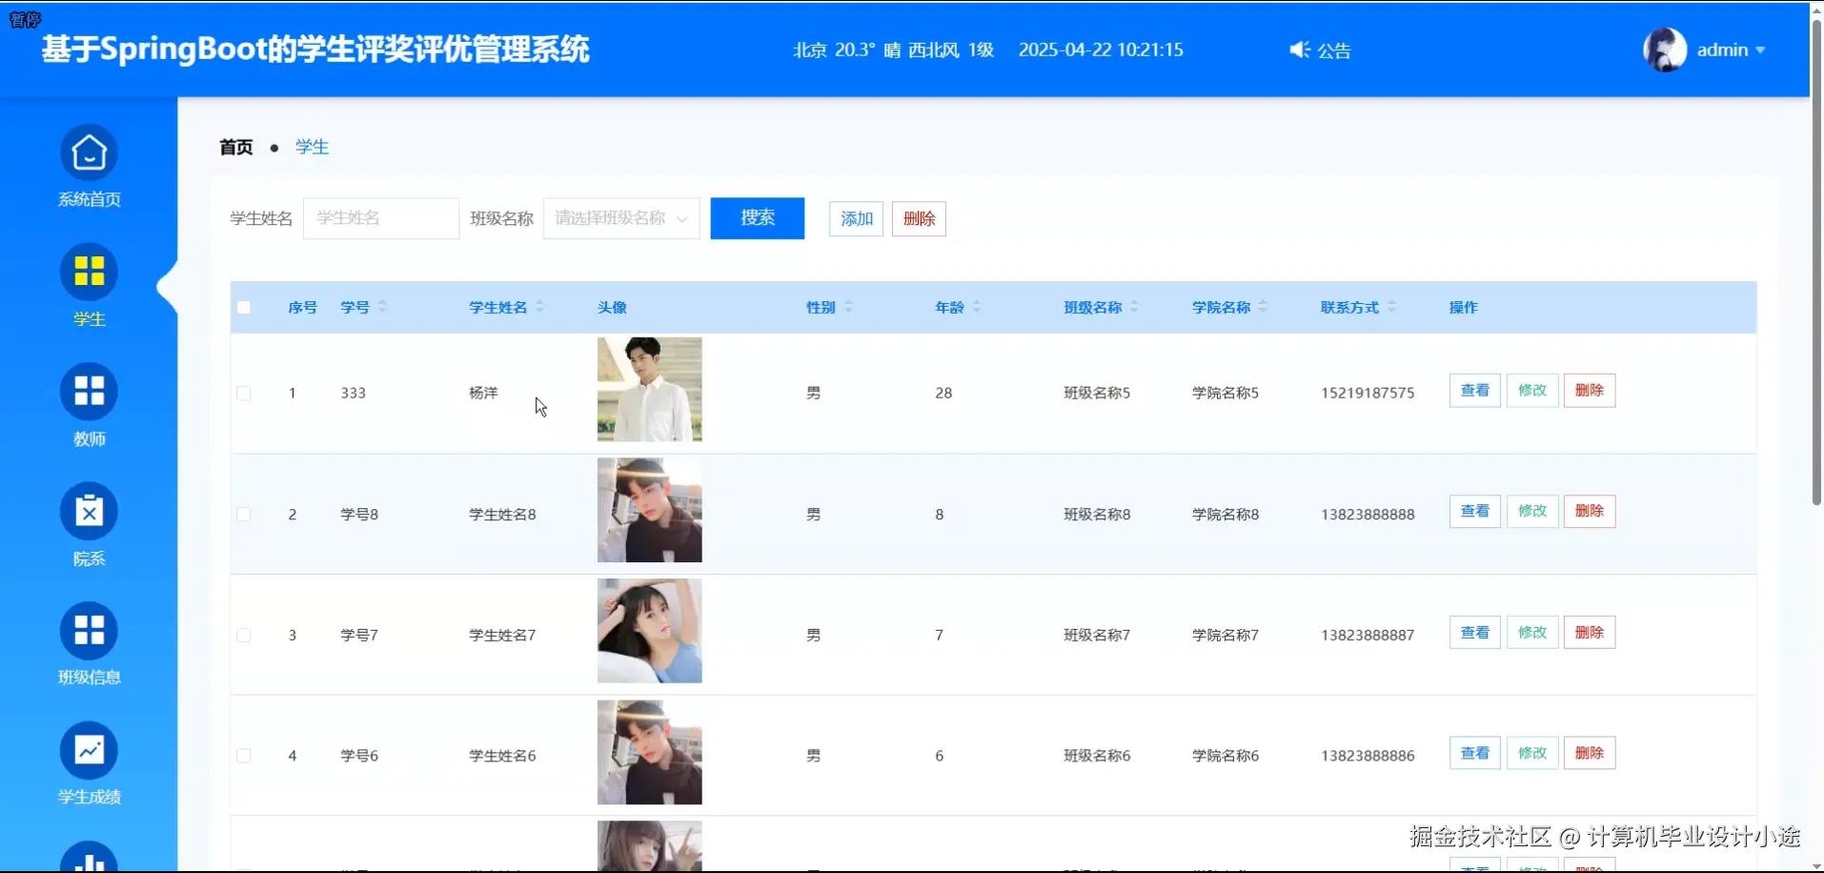Check the row for 杨洋
Image resolution: width=1824 pixels, height=873 pixels.
[x=244, y=393]
